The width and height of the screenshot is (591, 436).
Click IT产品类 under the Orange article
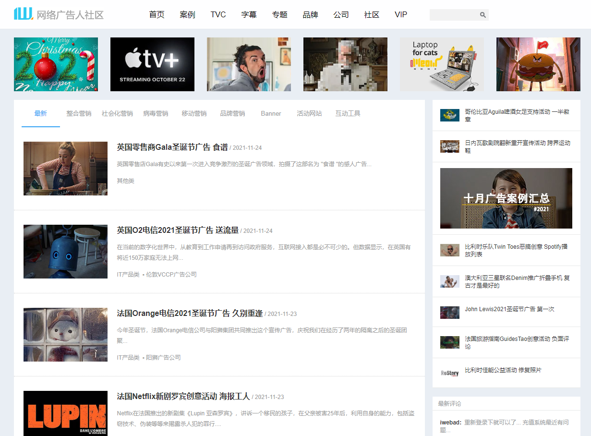click(128, 358)
